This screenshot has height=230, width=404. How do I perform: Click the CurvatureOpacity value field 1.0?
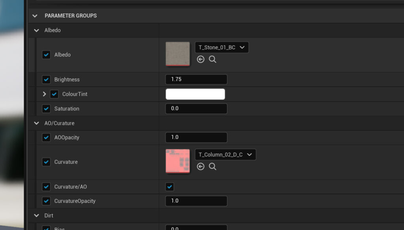click(196, 201)
